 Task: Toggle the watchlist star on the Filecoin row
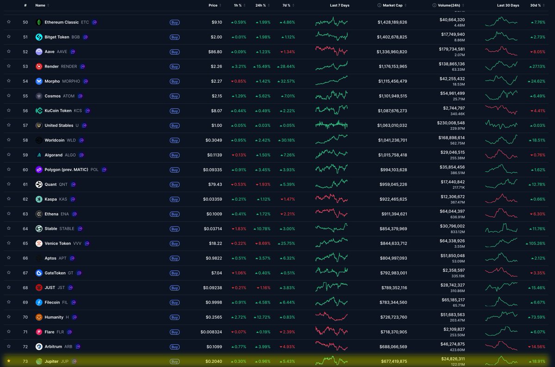click(8, 303)
